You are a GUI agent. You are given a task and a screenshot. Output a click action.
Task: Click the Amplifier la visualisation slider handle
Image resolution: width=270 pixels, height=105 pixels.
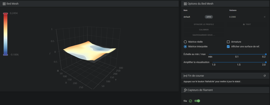(266, 62)
